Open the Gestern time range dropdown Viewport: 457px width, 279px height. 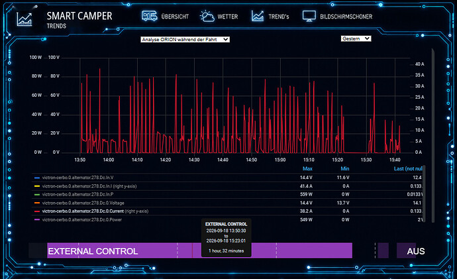tap(356, 38)
